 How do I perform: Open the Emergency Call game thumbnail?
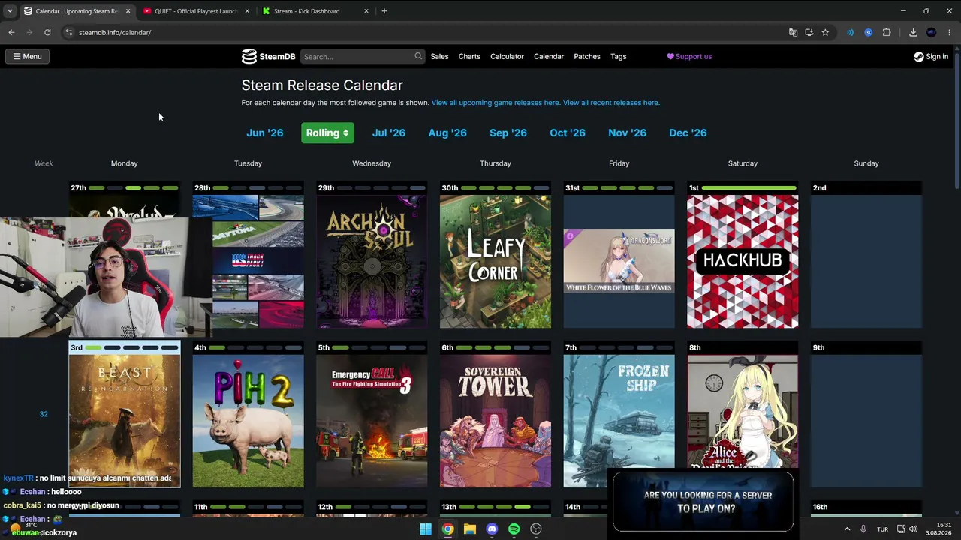coord(372,421)
